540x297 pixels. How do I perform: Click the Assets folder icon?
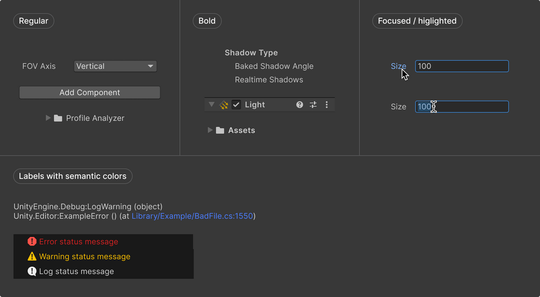[220, 130]
